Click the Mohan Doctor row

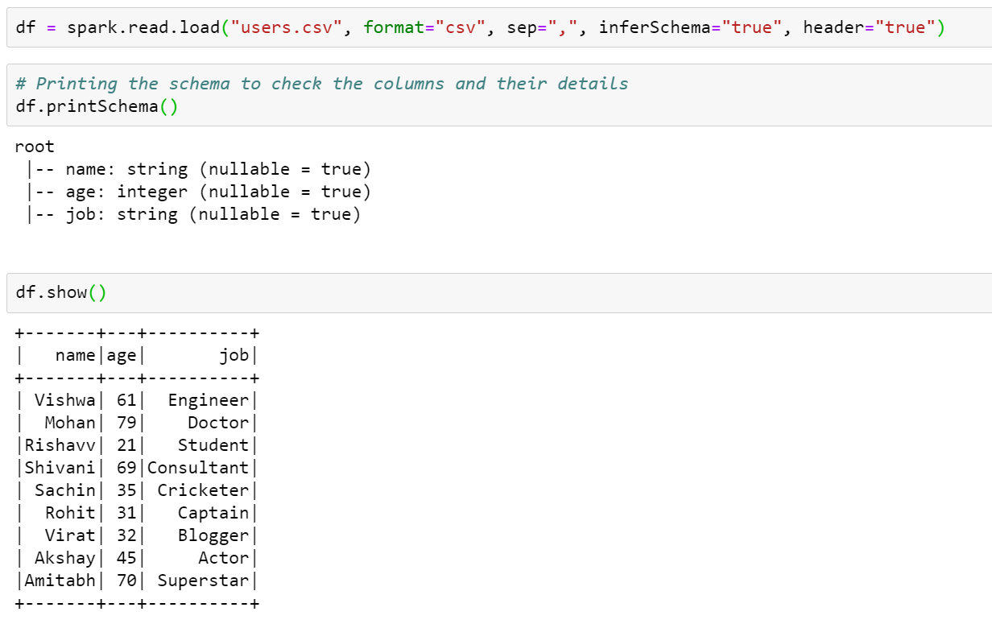pos(137,423)
